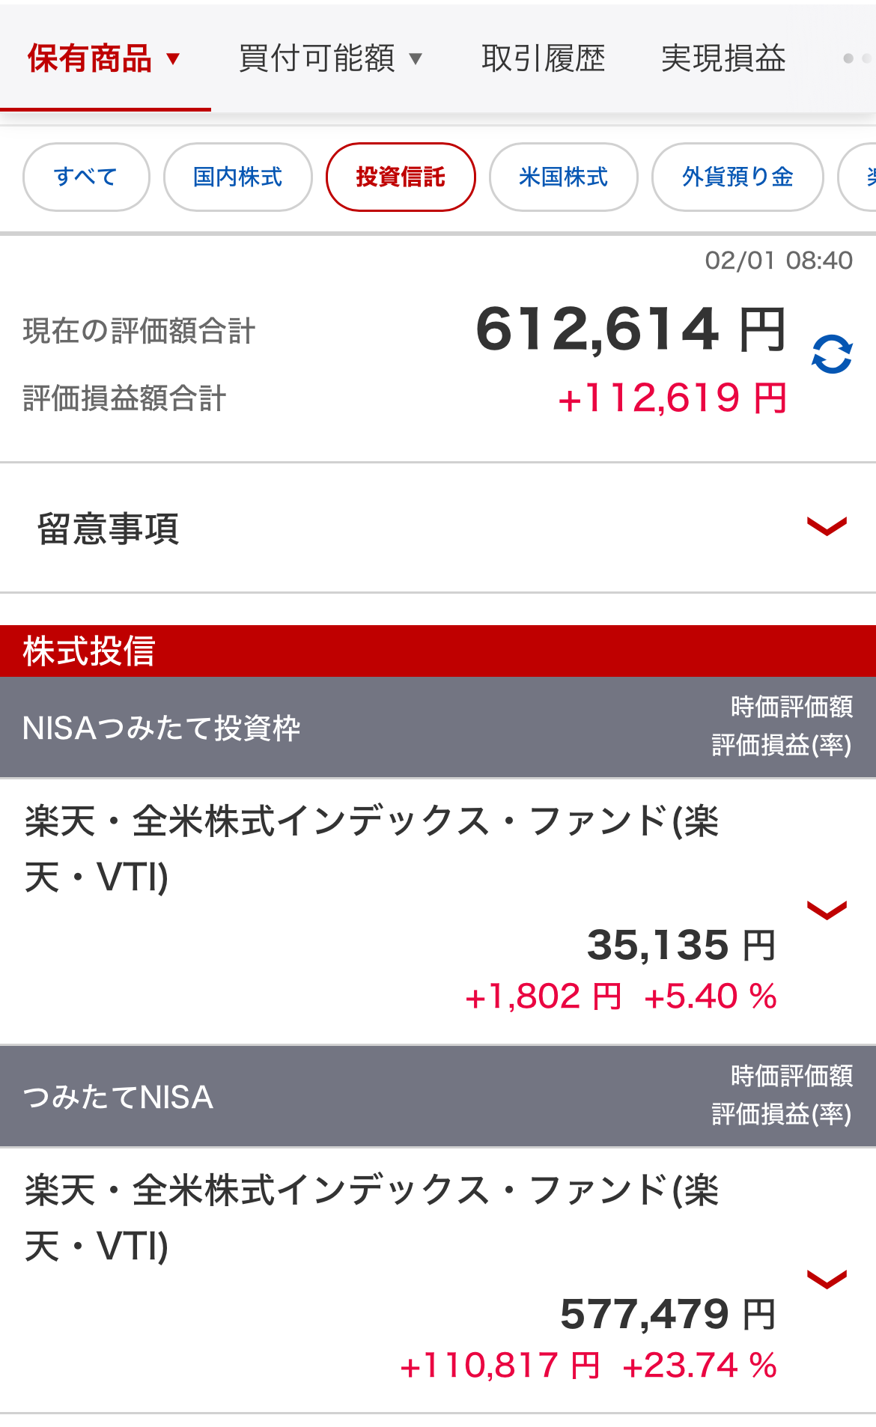Filter by 国内株式
Screen dimensions: 876x1427
(x=237, y=177)
